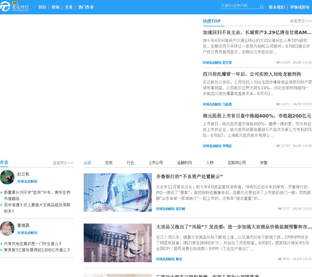Click the 老虎财经 site logo
312x277 pixels.
(15, 7)
